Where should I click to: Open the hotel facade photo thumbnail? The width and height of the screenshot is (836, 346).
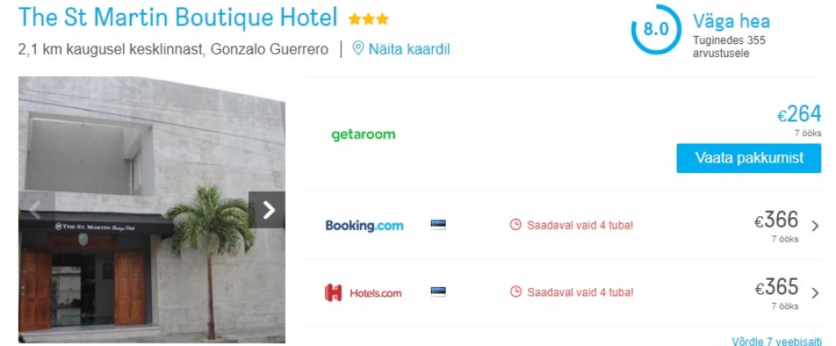[x=152, y=210]
